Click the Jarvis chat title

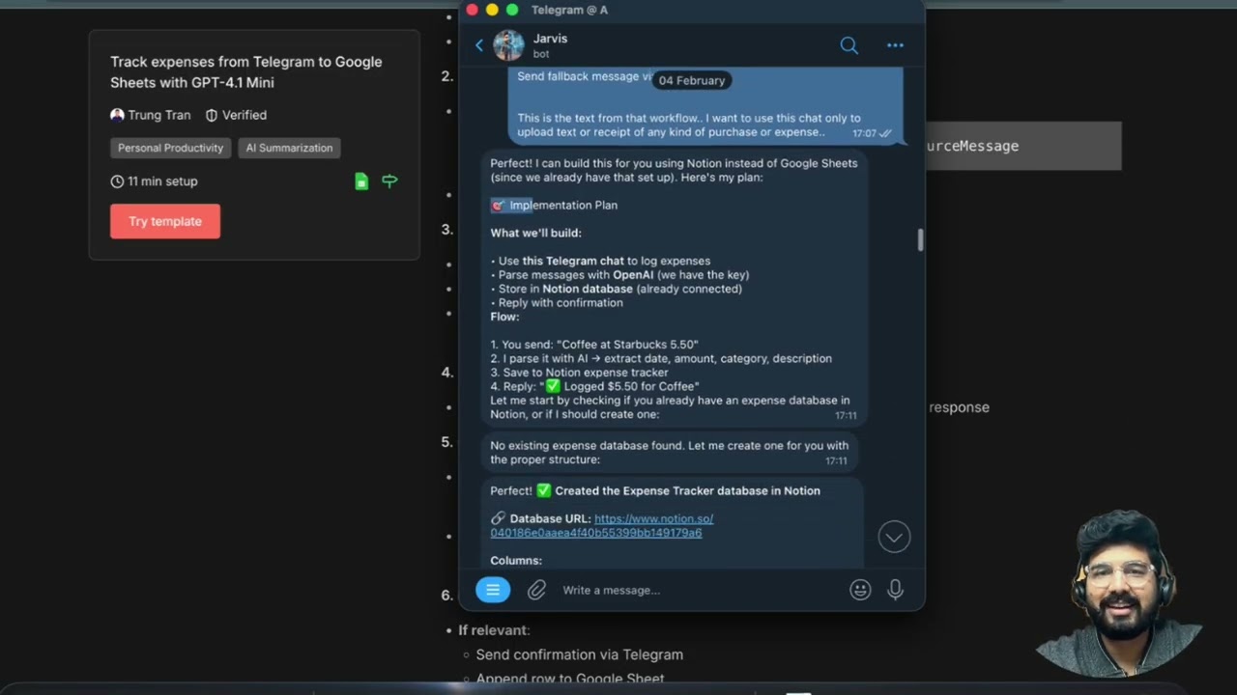(550, 39)
